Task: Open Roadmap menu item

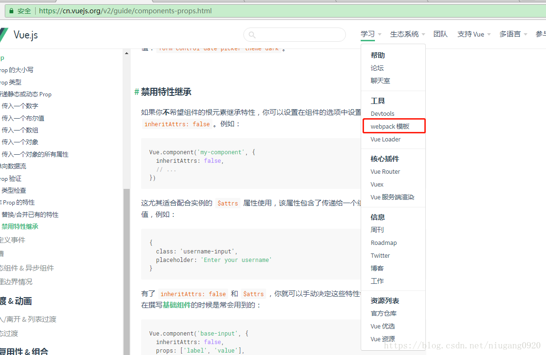Action: tap(384, 243)
